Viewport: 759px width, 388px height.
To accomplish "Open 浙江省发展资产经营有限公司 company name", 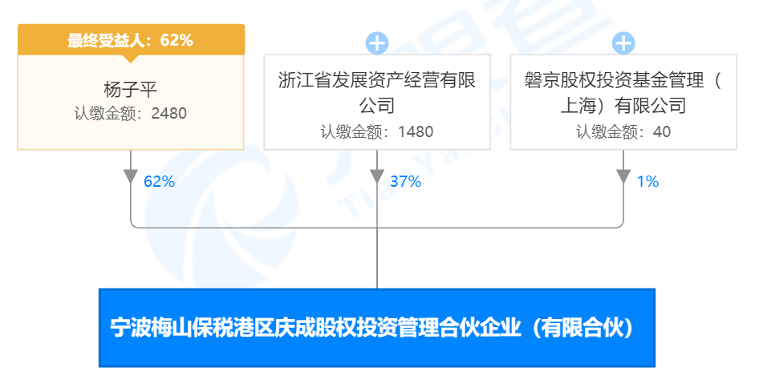I will [x=376, y=92].
